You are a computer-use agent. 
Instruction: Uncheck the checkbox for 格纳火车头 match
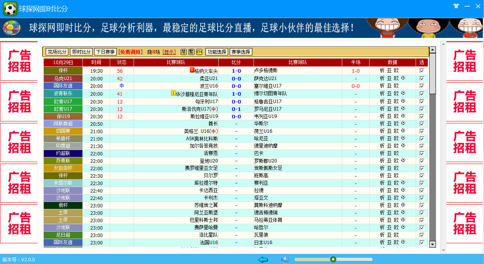(x=421, y=71)
